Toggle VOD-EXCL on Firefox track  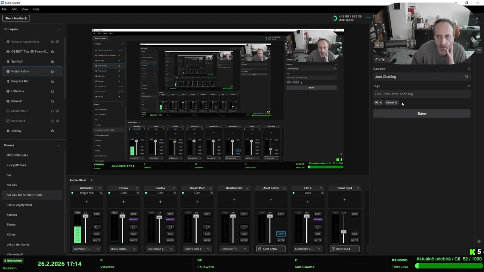coord(170,219)
